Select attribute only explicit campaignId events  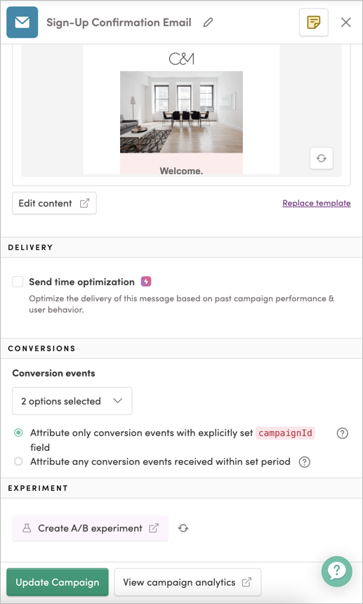coord(18,433)
